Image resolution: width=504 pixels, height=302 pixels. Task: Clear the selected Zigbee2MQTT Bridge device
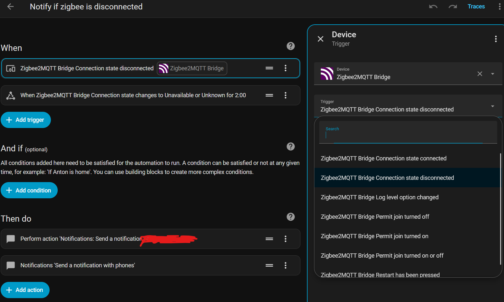tap(480, 74)
